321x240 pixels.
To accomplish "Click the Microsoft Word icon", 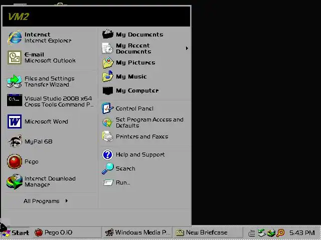I will click(15, 121).
